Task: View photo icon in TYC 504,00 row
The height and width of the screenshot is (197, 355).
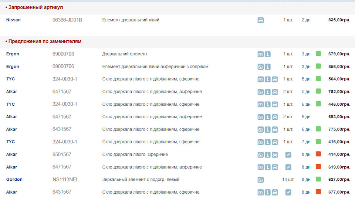Action: (261, 79)
